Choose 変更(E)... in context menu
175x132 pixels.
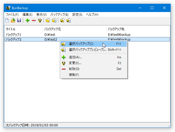coord(94,63)
